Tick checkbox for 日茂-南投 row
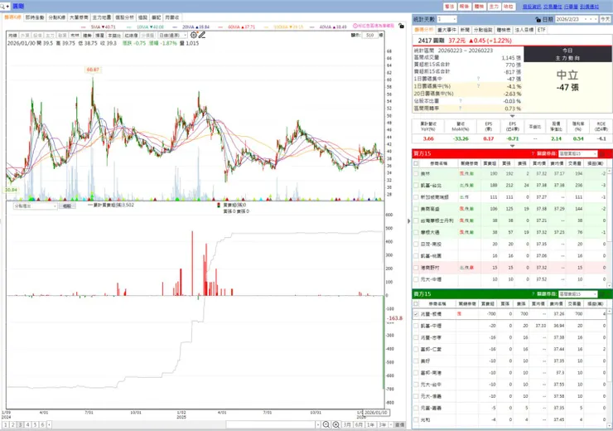 (x=416, y=244)
